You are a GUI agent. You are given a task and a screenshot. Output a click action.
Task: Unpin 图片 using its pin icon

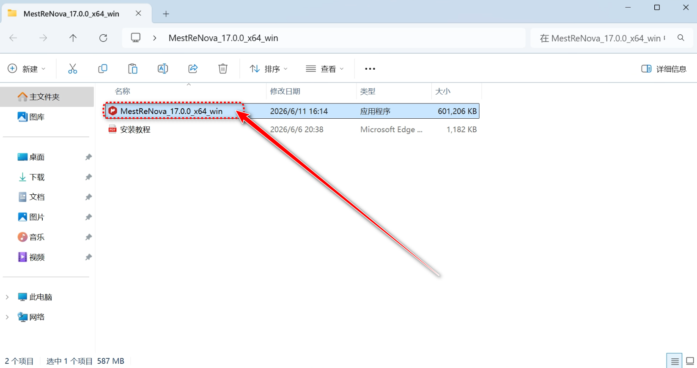pos(88,217)
